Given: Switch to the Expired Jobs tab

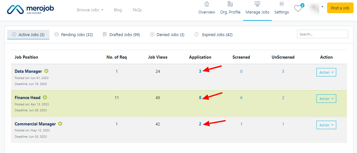Looking at the screenshot, I should [x=214, y=34].
